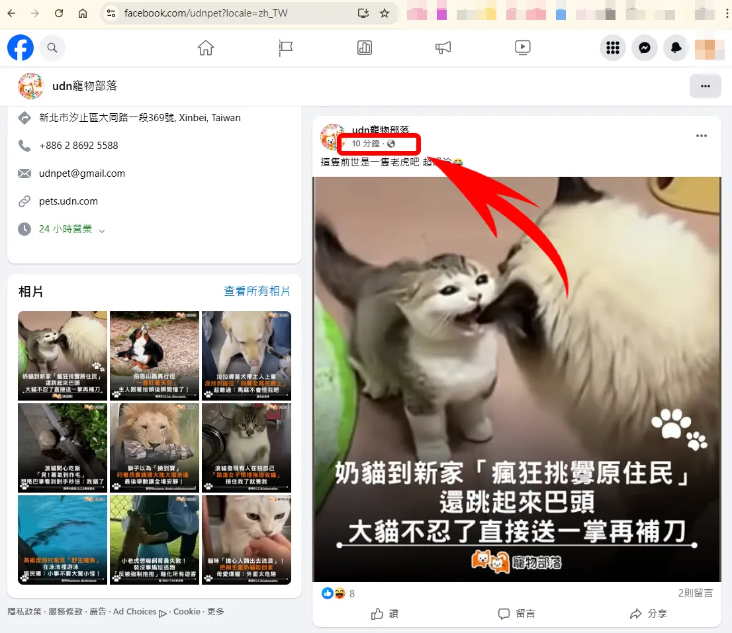Bookmark this page with star icon
The width and height of the screenshot is (732, 633).
(x=385, y=13)
